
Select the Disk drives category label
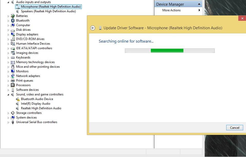[x=23, y=30]
